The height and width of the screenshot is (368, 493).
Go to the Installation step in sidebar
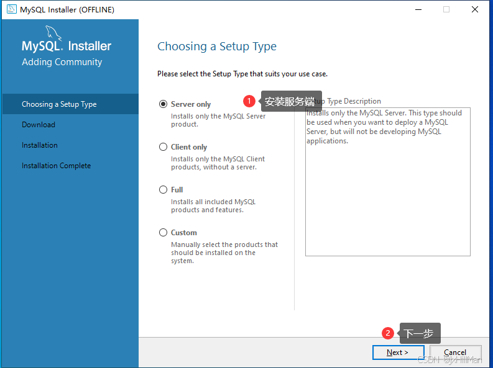pyautogui.click(x=40, y=145)
